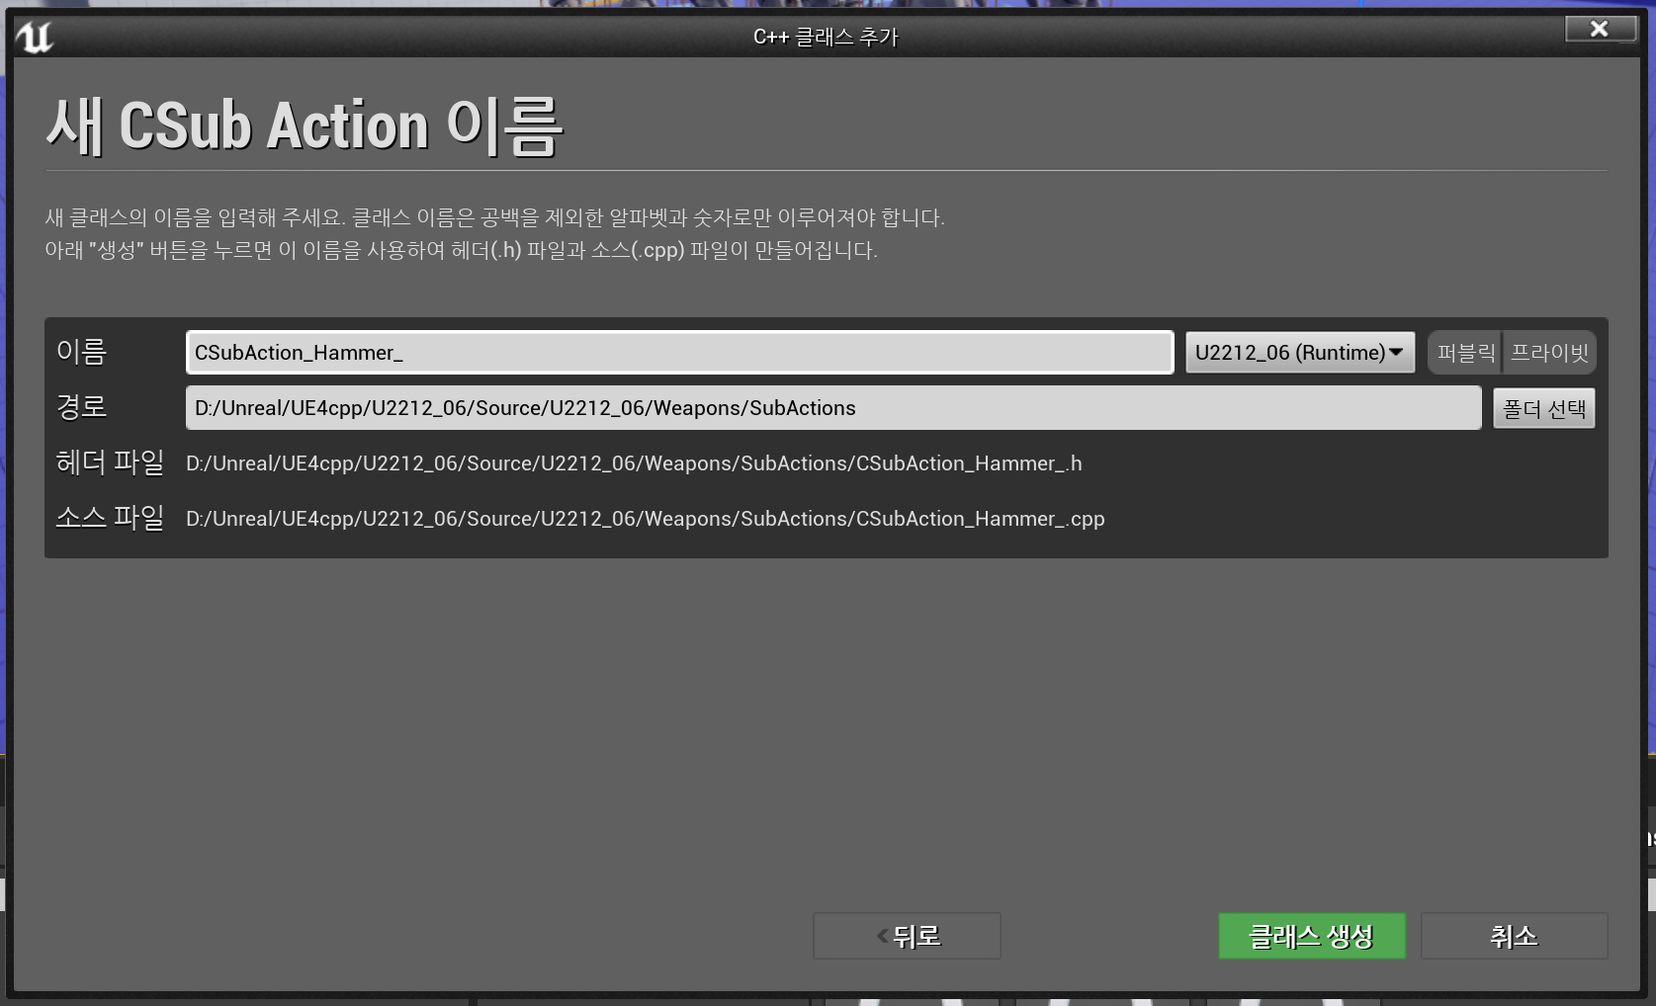Click the header file path ending in CSubAction_Hammer_.h
The height and width of the screenshot is (1006, 1656).
tap(634, 463)
